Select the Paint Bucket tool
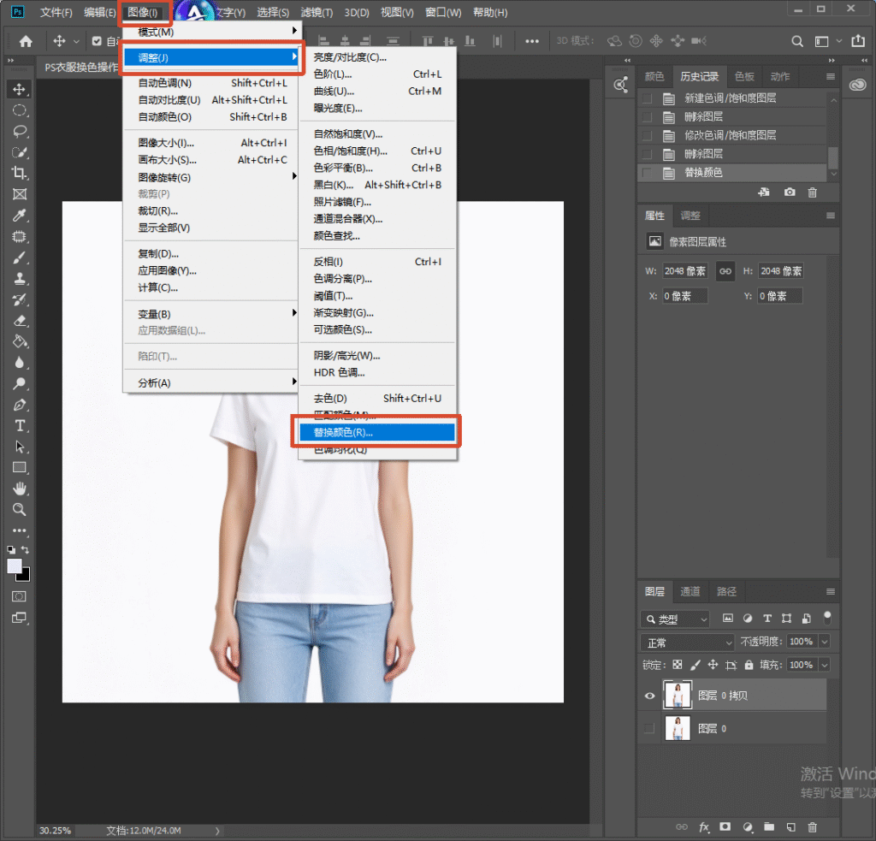The width and height of the screenshot is (876, 841). pos(20,341)
